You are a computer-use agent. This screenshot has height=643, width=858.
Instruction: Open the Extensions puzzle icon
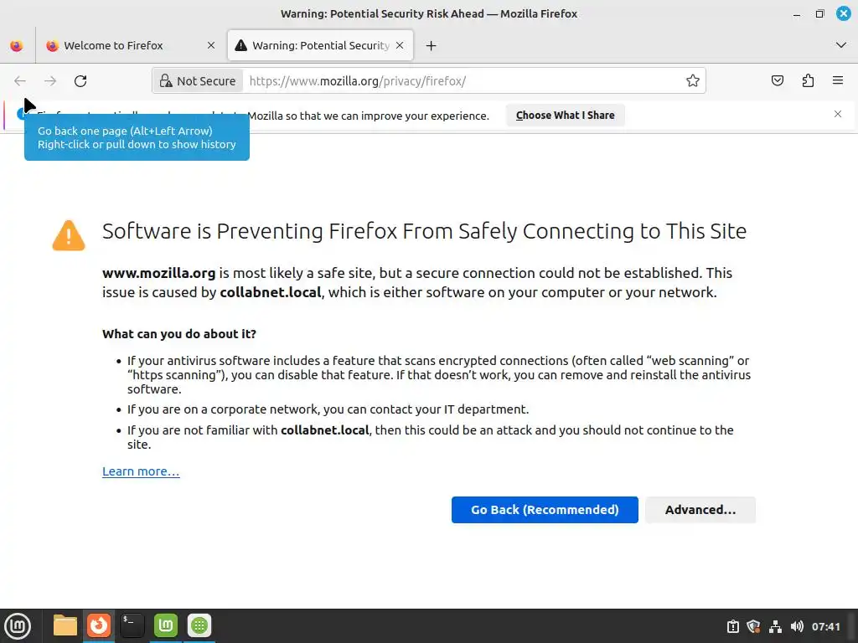pos(808,81)
